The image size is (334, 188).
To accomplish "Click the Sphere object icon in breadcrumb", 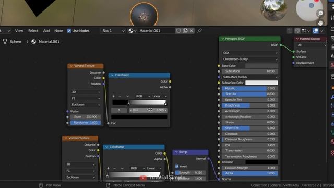I will point(5,42).
